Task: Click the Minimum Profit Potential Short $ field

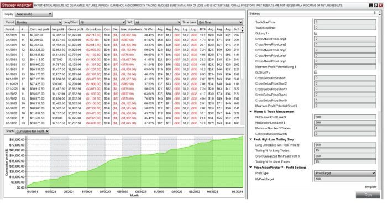Action: pos(345,106)
